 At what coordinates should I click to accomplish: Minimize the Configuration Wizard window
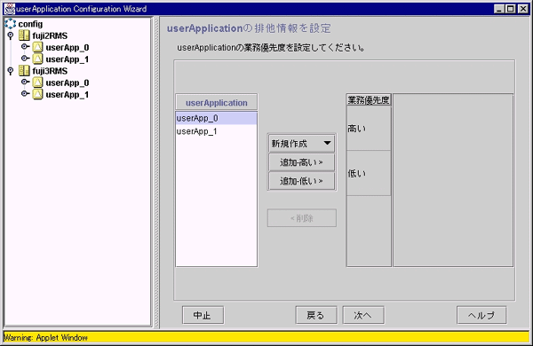pos(498,9)
